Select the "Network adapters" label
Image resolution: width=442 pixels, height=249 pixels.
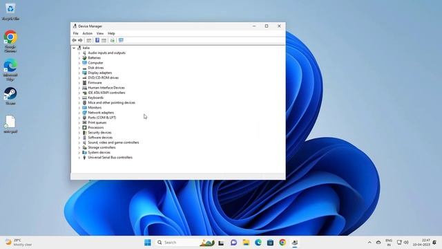tap(101, 113)
